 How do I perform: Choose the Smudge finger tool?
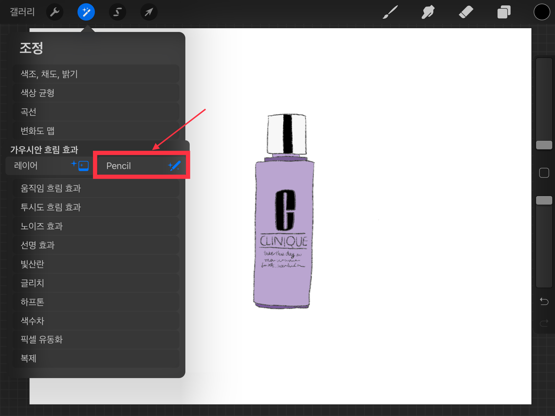coord(428,12)
